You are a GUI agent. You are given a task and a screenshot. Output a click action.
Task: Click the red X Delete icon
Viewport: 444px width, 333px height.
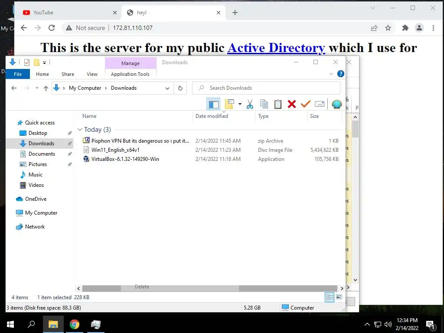[x=292, y=104]
